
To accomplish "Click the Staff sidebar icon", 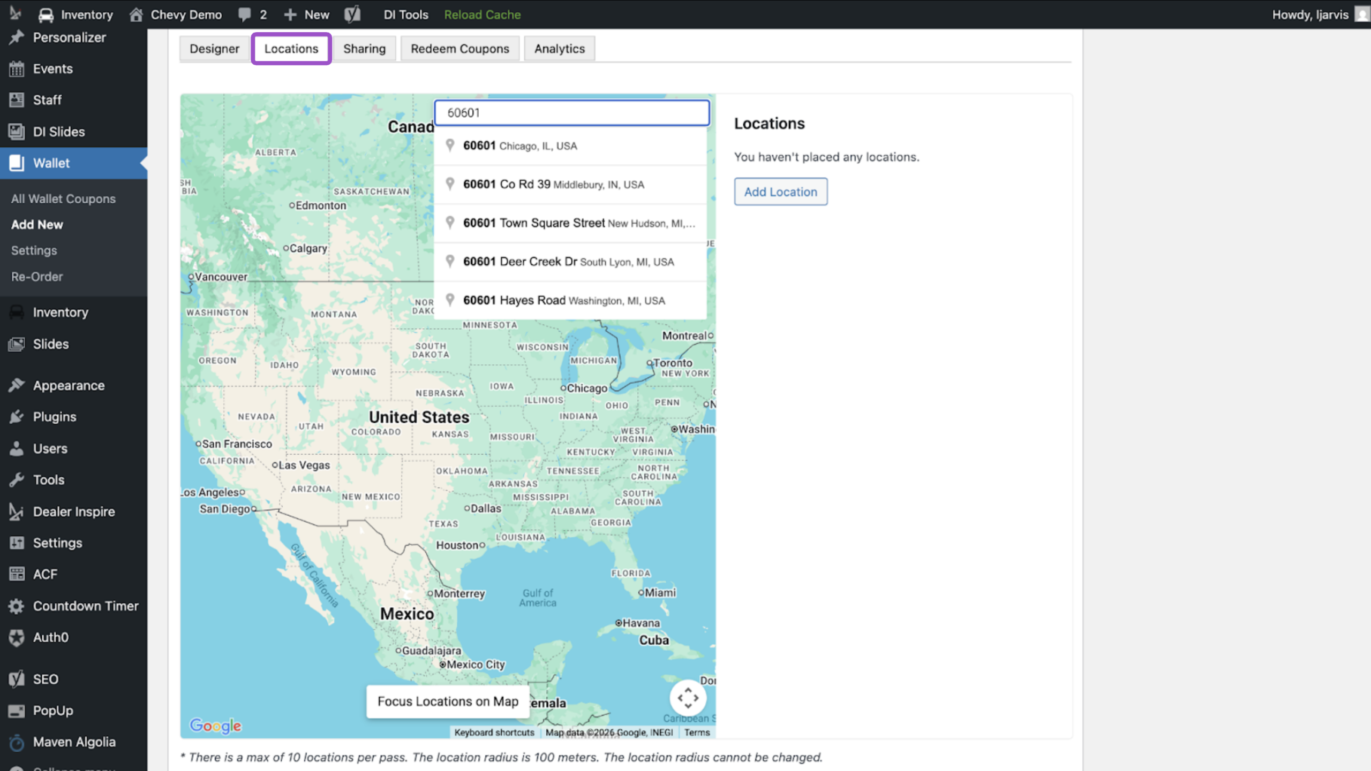I will point(17,100).
